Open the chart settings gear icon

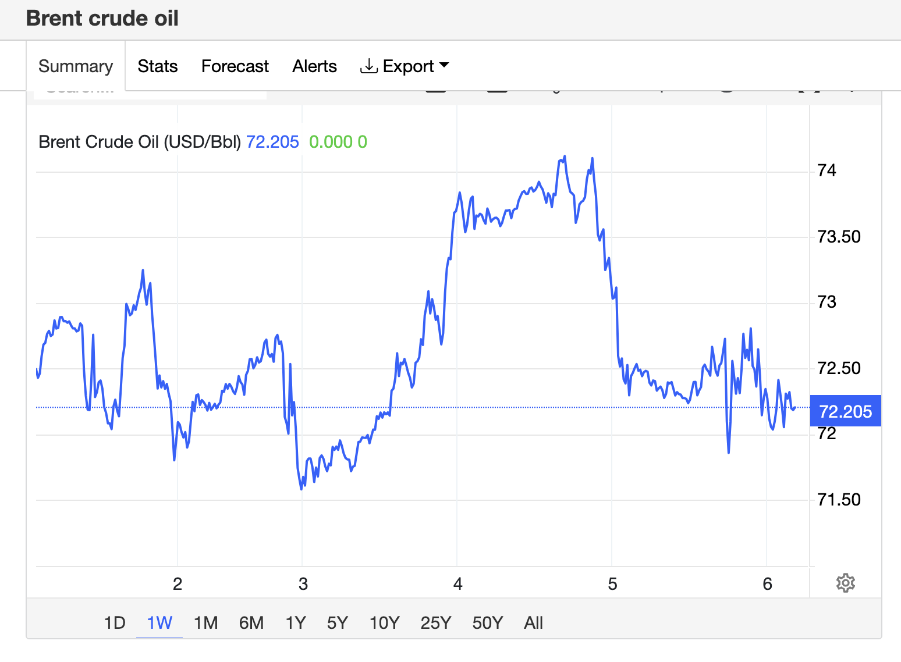coord(845,583)
